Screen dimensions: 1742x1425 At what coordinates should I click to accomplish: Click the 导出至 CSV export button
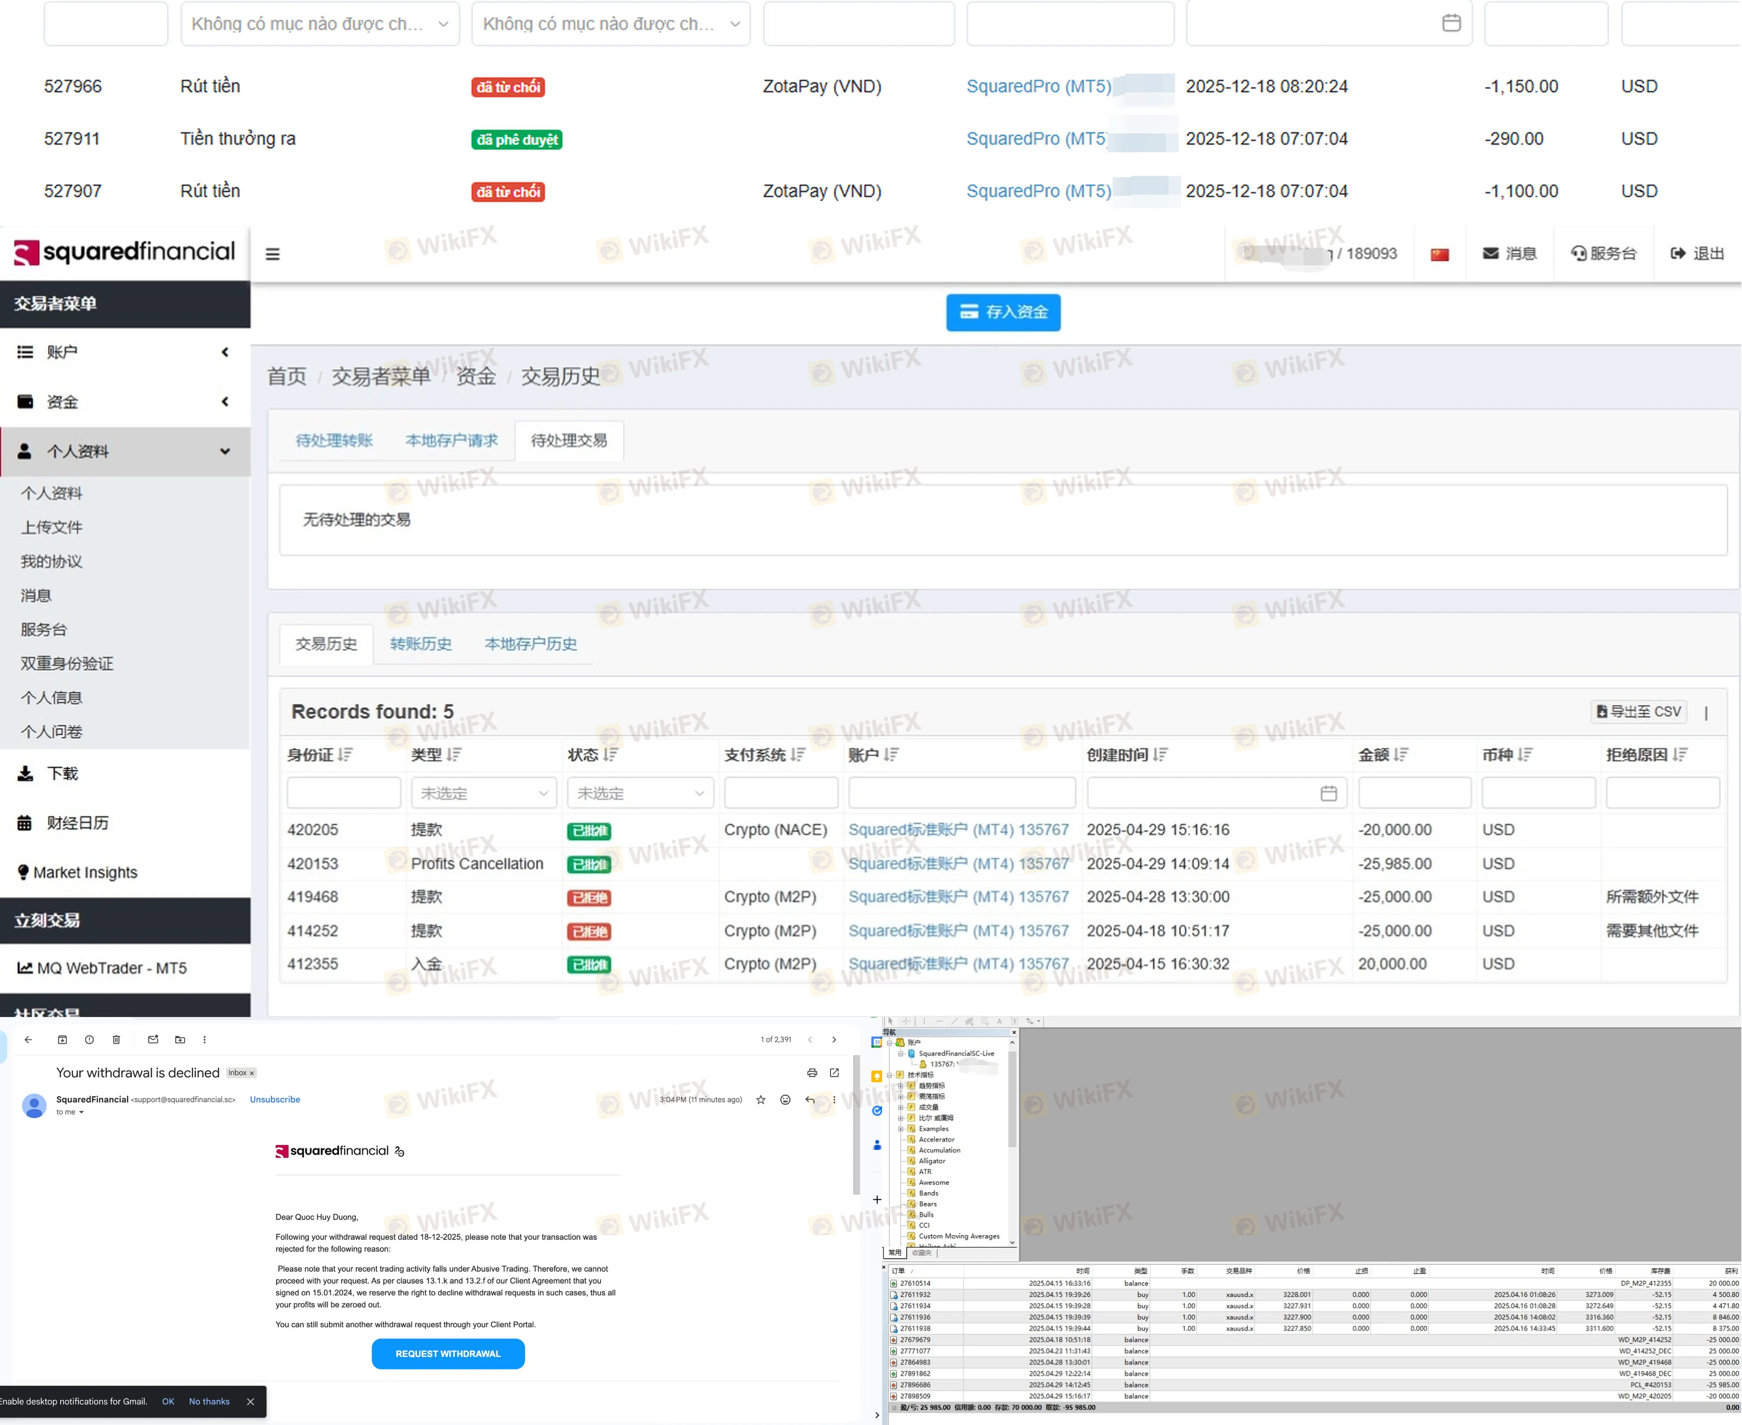pyautogui.click(x=1639, y=712)
